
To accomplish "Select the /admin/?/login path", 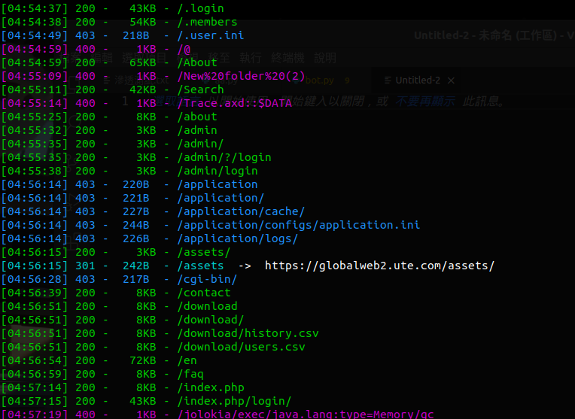I will tap(224, 158).
